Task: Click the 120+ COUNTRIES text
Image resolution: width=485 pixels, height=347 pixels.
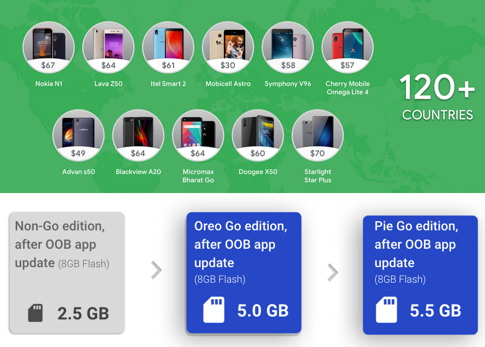Action: [x=437, y=97]
